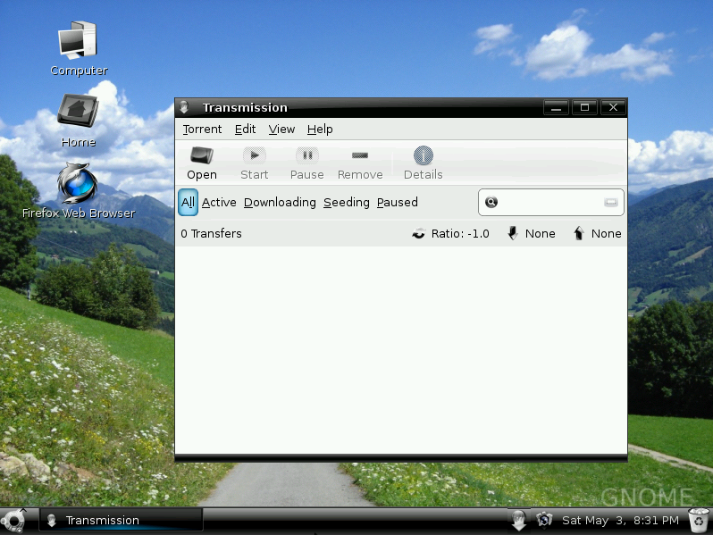This screenshot has width=713, height=535.
Task: Close the Transmission window
Action: coord(613,107)
